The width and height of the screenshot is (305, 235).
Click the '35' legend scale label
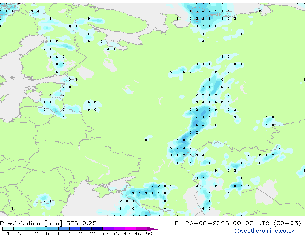[x=115, y=233]
